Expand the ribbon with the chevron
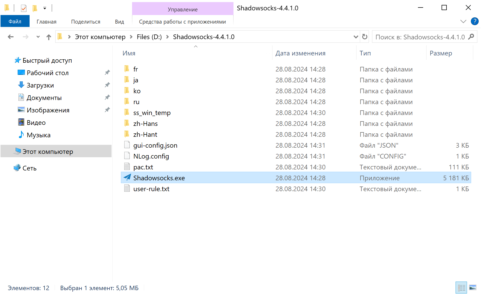This screenshot has height=294, width=481. [x=463, y=21]
